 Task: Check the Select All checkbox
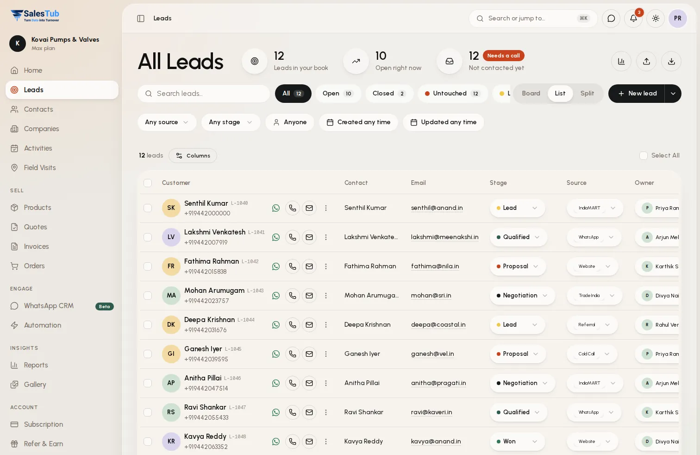coord(644,156)
